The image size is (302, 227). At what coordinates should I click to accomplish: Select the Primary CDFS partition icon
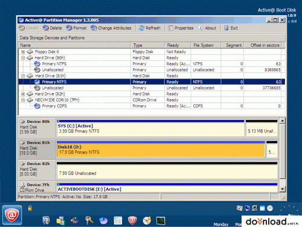[x=37, y=106]
